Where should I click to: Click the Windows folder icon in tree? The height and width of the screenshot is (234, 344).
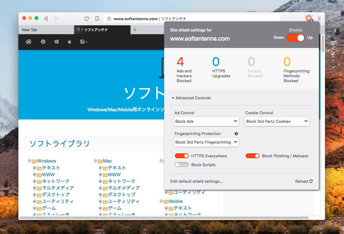pos(34,161)
